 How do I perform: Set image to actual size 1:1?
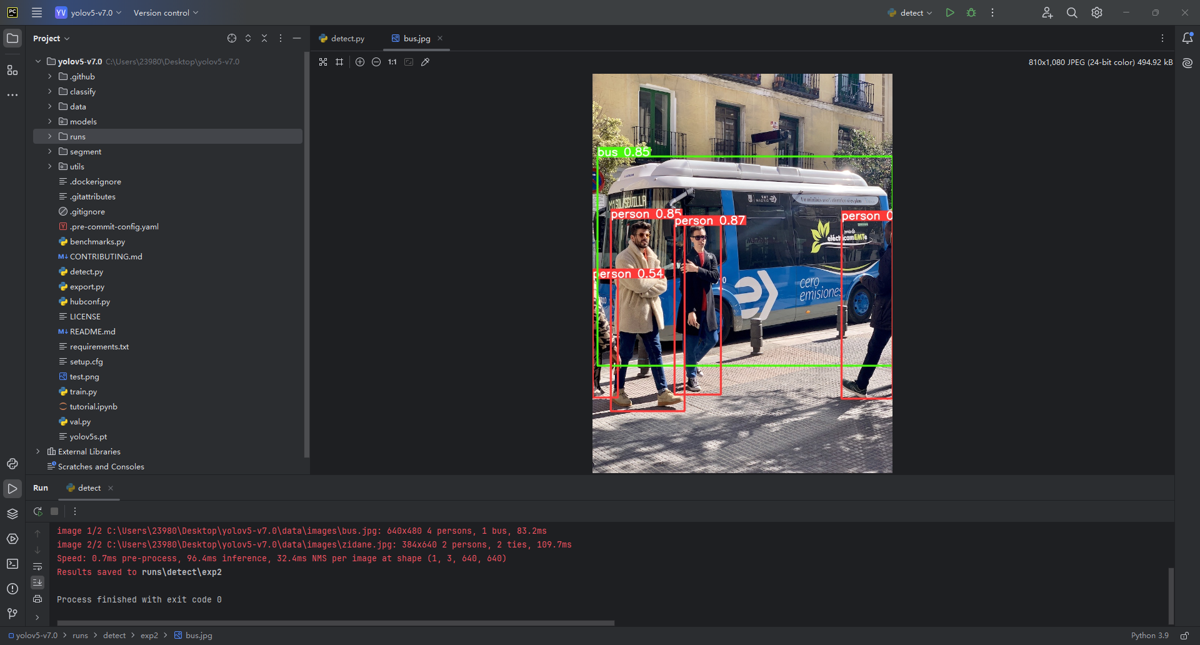click(392, 62)
